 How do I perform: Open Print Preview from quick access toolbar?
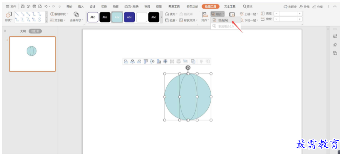pos(40,7)
